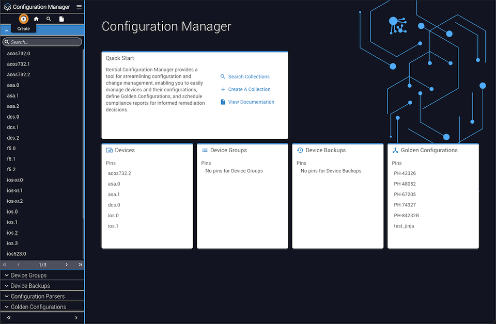Open documentation via the toolbar page icon

pyautogui.click(x=61, y=19)
